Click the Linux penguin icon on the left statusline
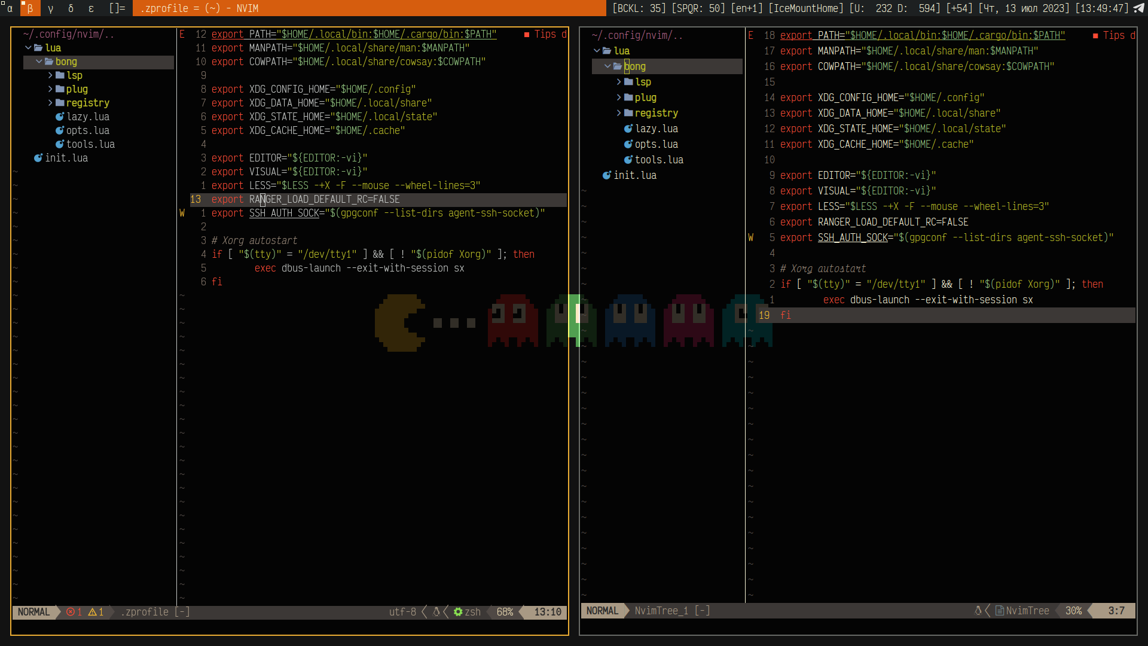Image resolution: width=1148 pixels, height=646 pixels. click(x=437, y=612)
